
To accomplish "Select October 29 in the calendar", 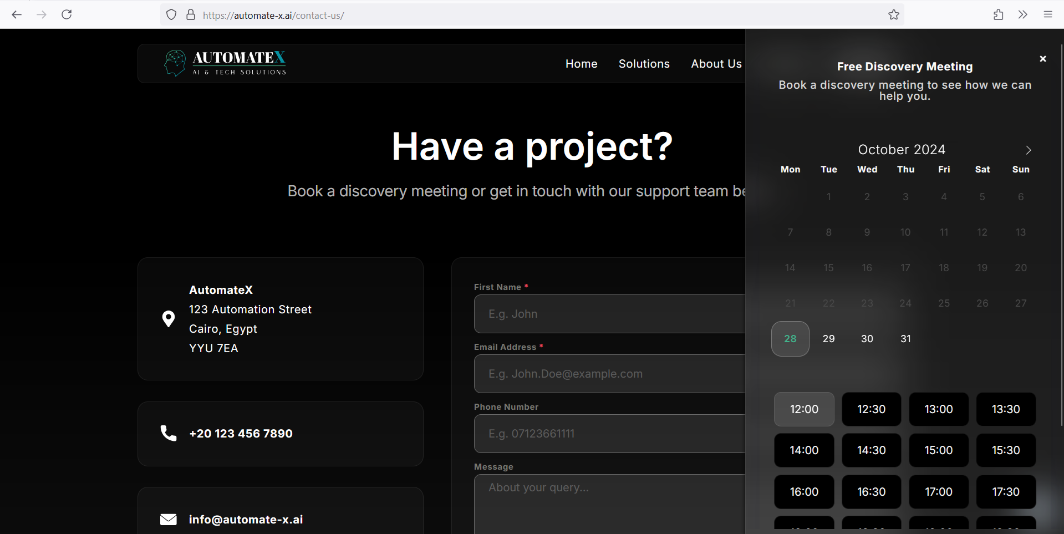I will 828,339.
